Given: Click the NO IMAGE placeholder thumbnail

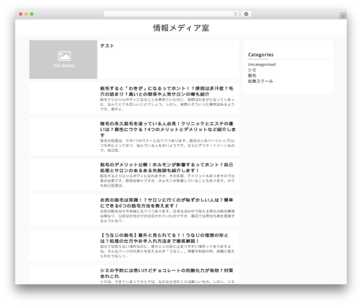Looking at the screenshot, I should click(x=63, y=59).
